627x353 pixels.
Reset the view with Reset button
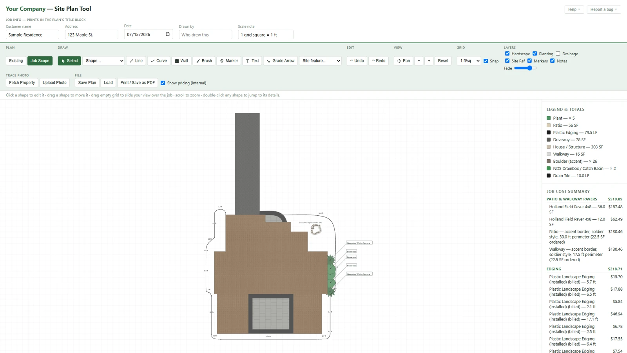tap(443, 61)
